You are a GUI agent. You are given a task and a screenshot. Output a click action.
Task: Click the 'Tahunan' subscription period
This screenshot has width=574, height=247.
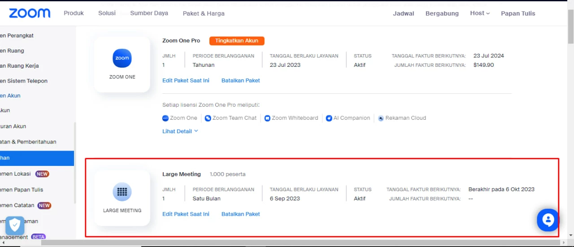coord(204,65)
